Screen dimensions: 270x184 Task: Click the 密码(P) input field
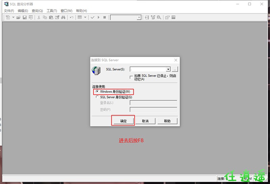point(154,110)
